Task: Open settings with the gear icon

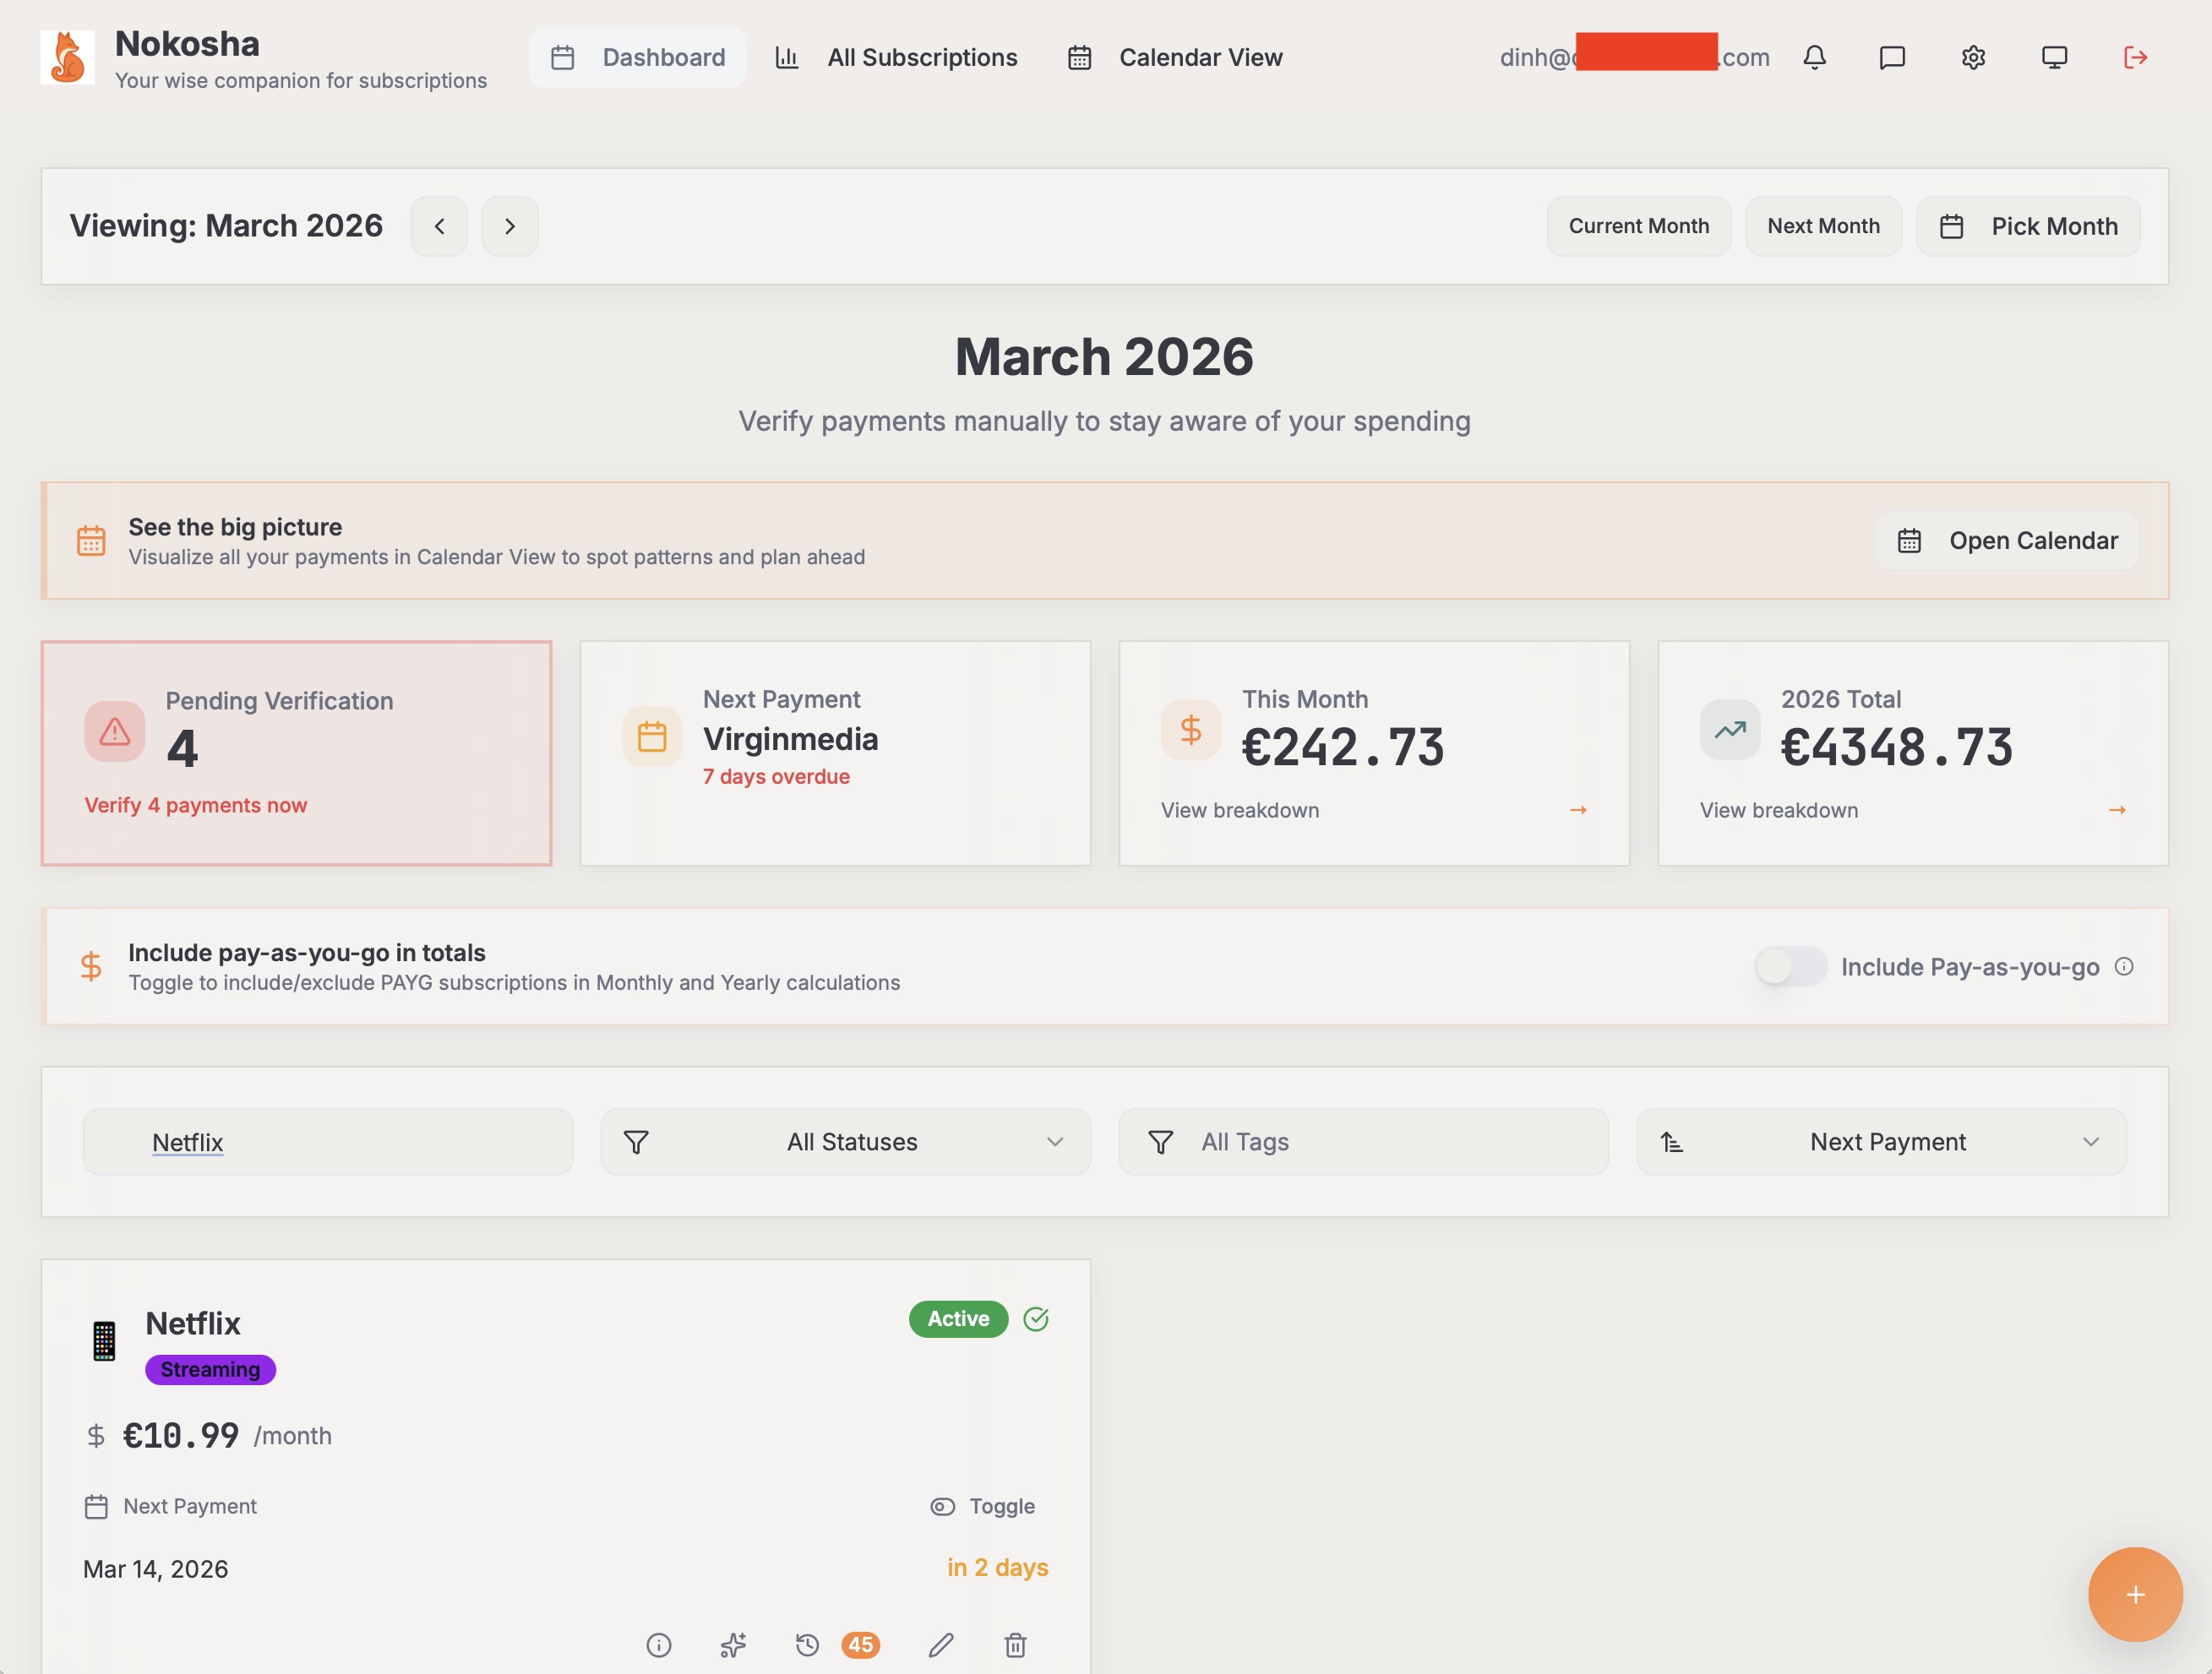Action: [1973, 57]
